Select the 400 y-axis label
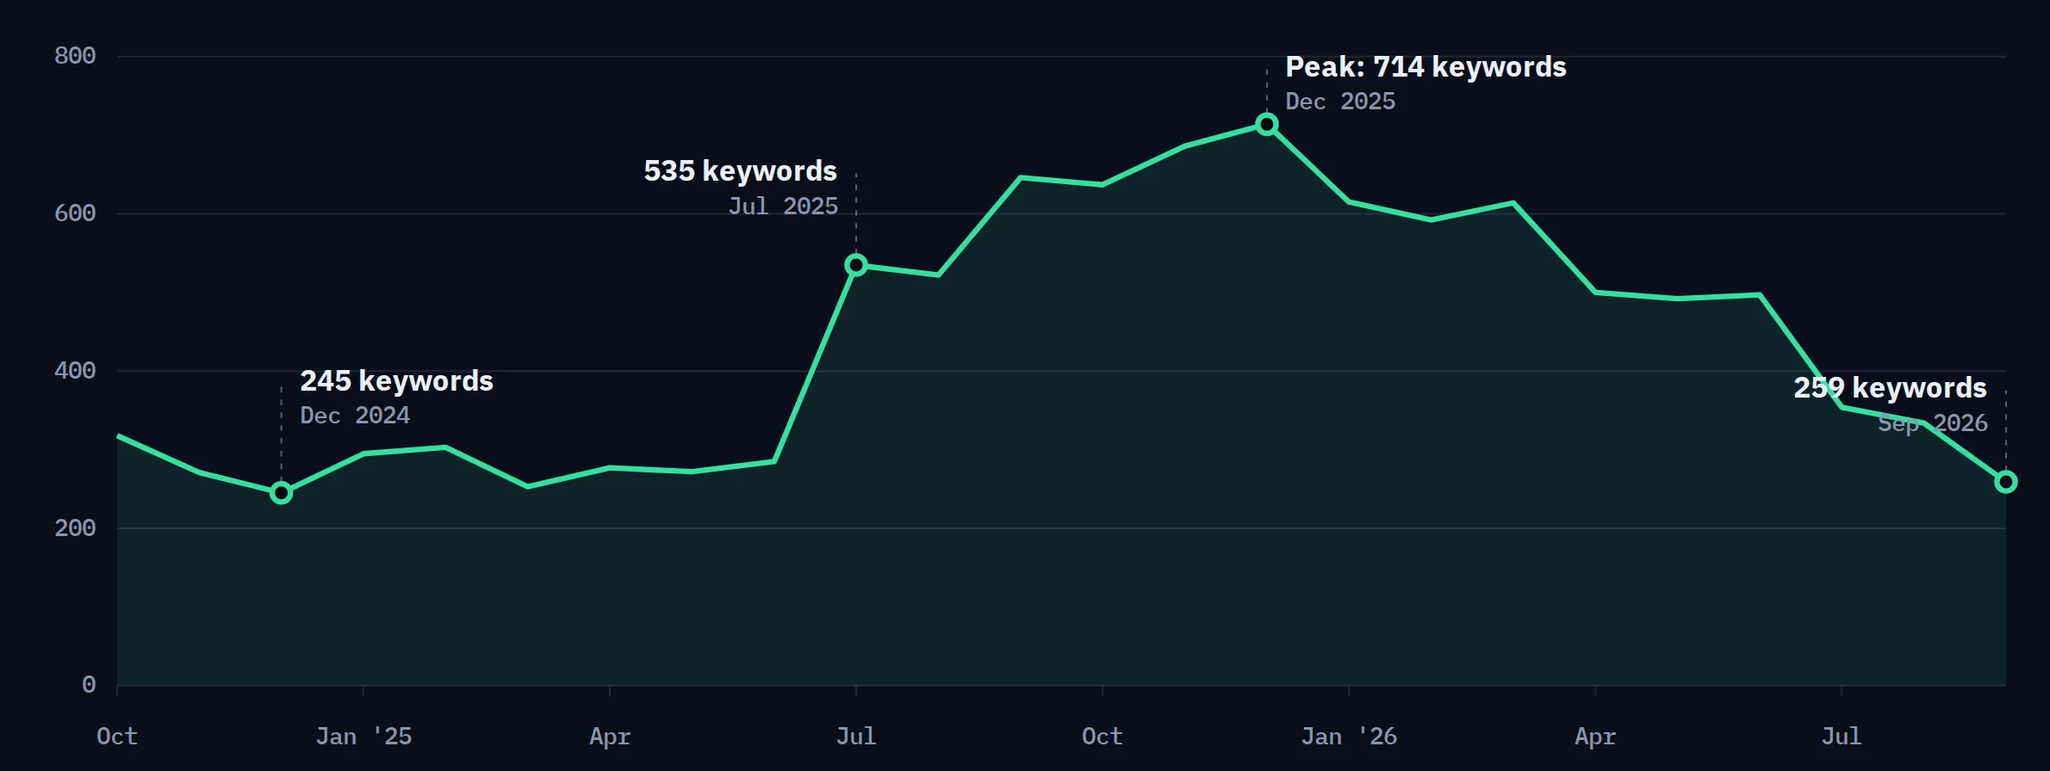The width and height of the screenshot is (2050, 771). [75, 371]
